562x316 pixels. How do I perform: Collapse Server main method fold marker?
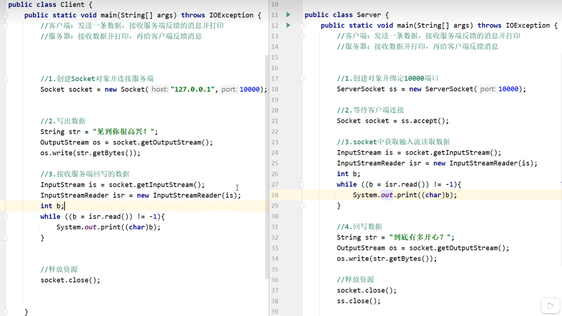(x=302, y=25)
